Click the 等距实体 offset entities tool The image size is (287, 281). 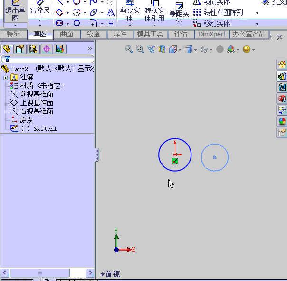pos(179,14)
